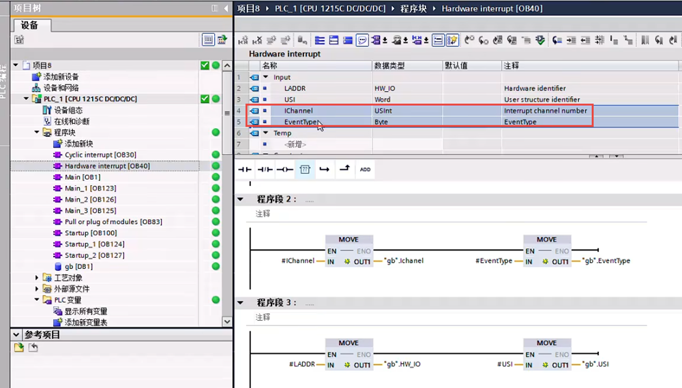Insert the ADD instruction favorite
The width and height of the screenshot is (682, 388).
[365, 169]
